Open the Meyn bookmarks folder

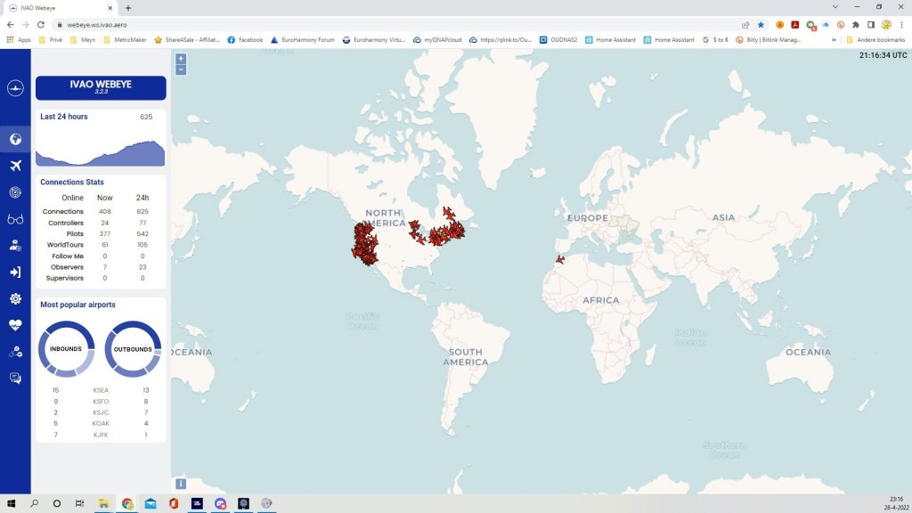86,39
